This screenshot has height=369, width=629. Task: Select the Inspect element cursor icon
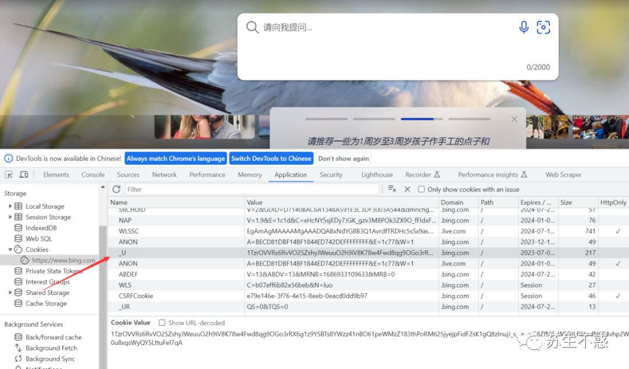click(9, 174)
